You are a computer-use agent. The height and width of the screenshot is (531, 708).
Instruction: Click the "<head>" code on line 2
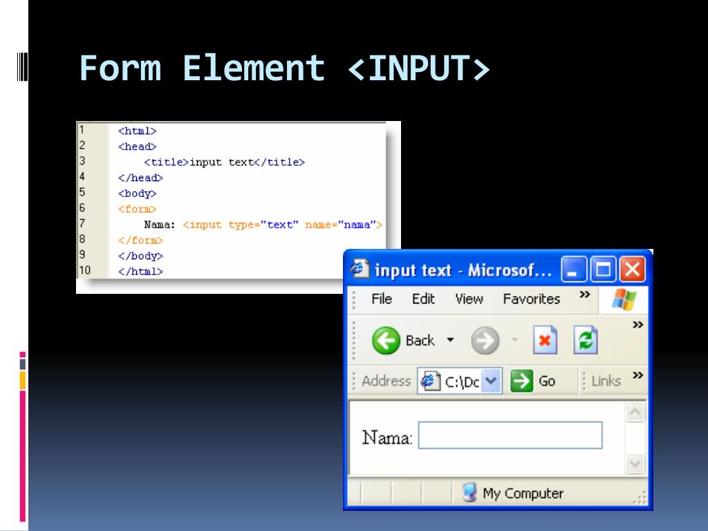tap(138, 147)
